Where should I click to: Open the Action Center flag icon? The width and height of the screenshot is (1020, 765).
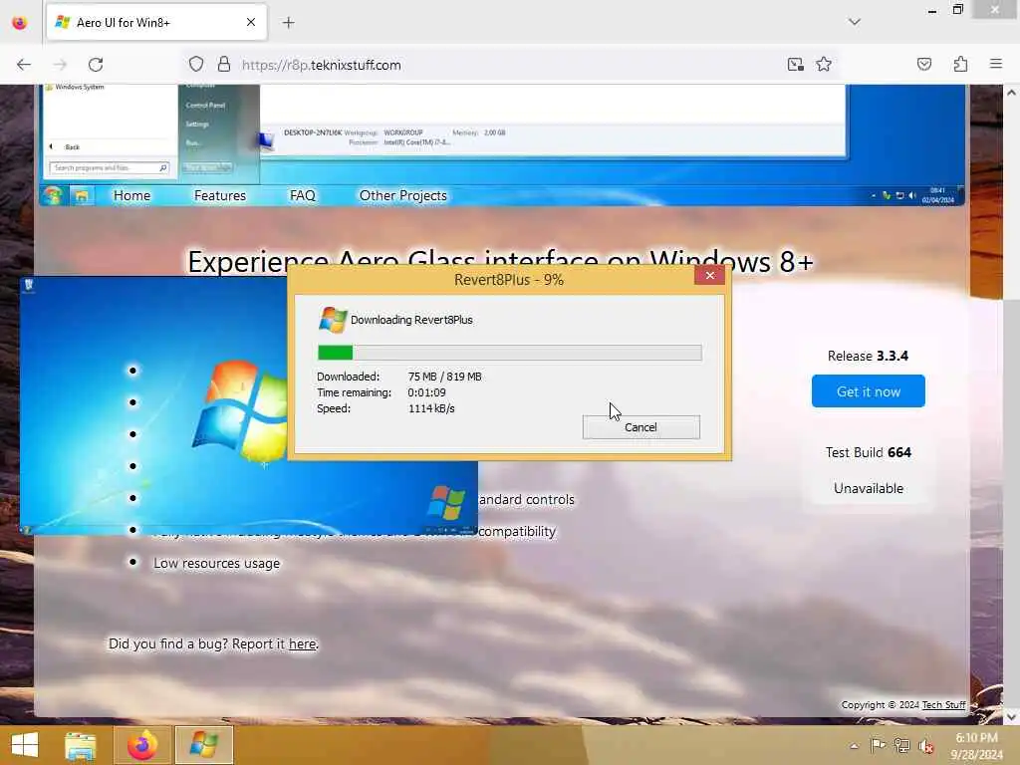point(878,745)
